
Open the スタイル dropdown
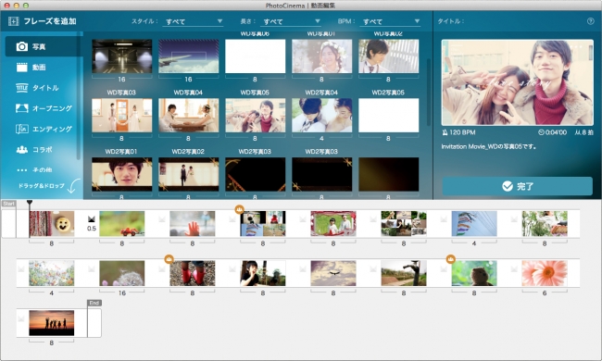coord(194,21)
